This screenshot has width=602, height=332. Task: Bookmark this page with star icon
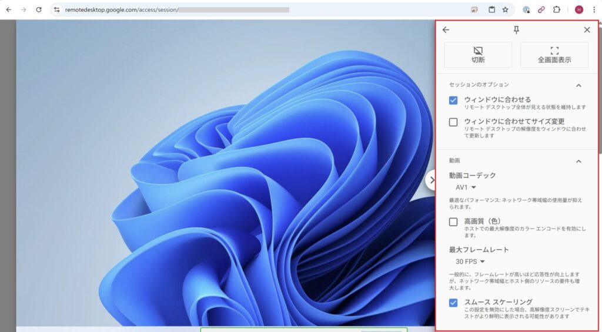505,9
